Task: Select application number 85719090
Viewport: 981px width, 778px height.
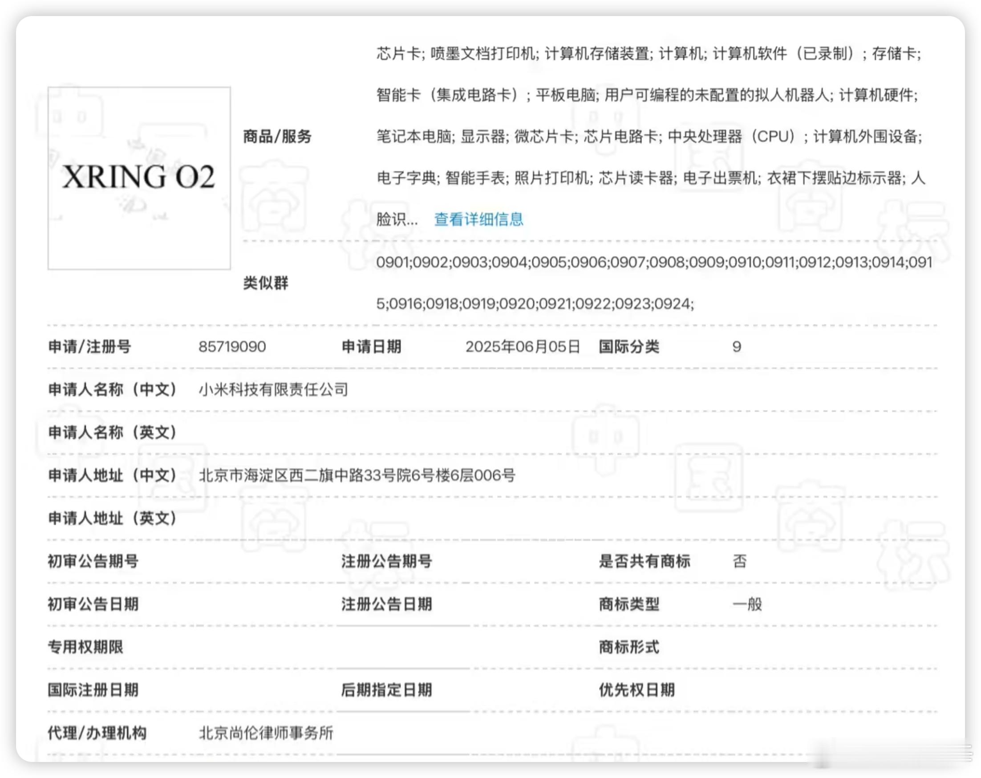Action: 232,347
